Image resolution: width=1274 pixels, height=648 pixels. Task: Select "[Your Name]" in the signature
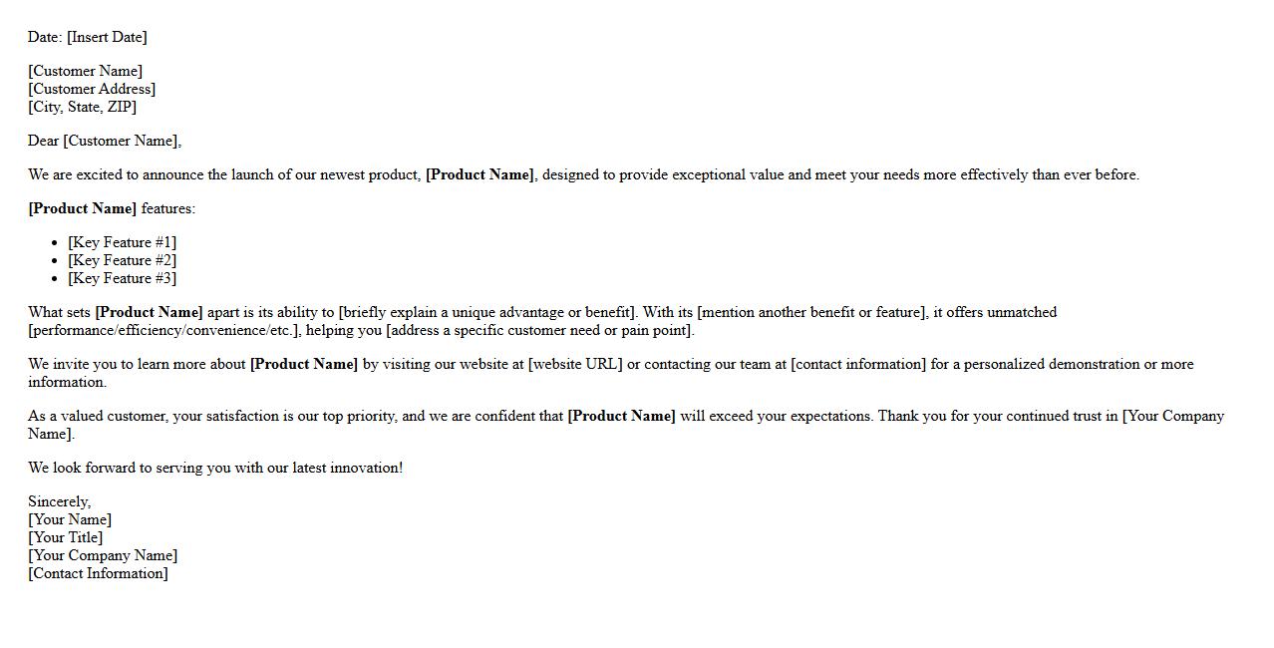pos(70,519)
